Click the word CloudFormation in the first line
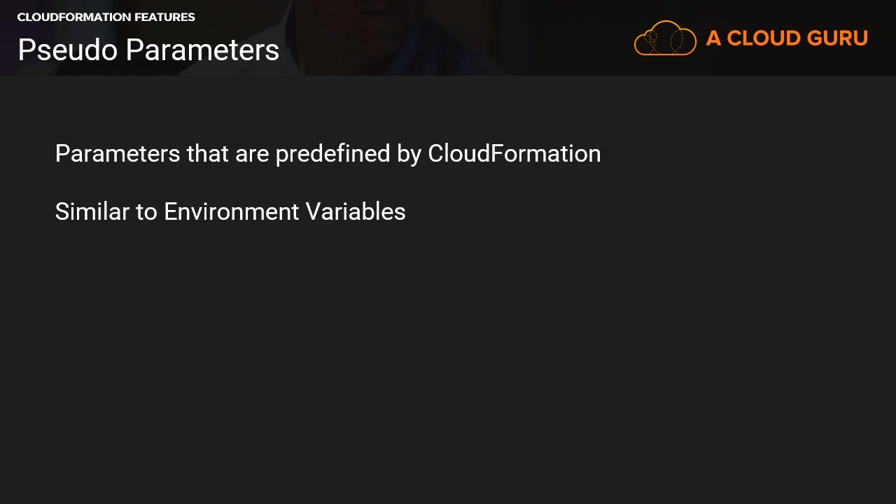Screen dimensions: 896x504 (514, 153)
